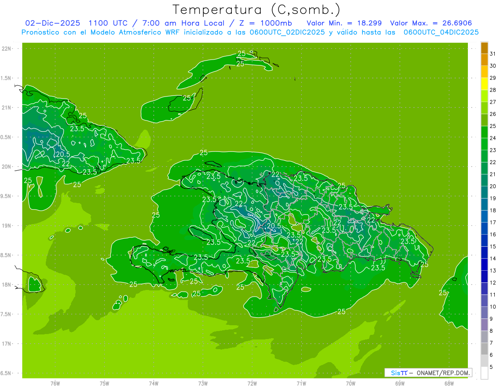Click the 20.5 contour label over Hispaniola

point(273,226)
